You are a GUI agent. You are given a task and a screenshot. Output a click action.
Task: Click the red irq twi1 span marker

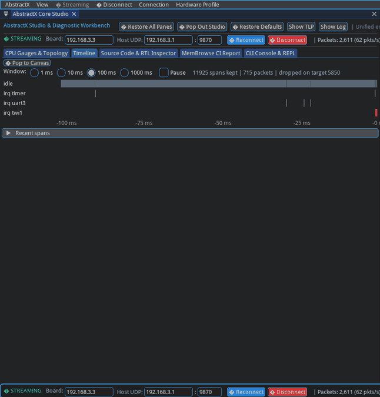(x=376, y=113)
